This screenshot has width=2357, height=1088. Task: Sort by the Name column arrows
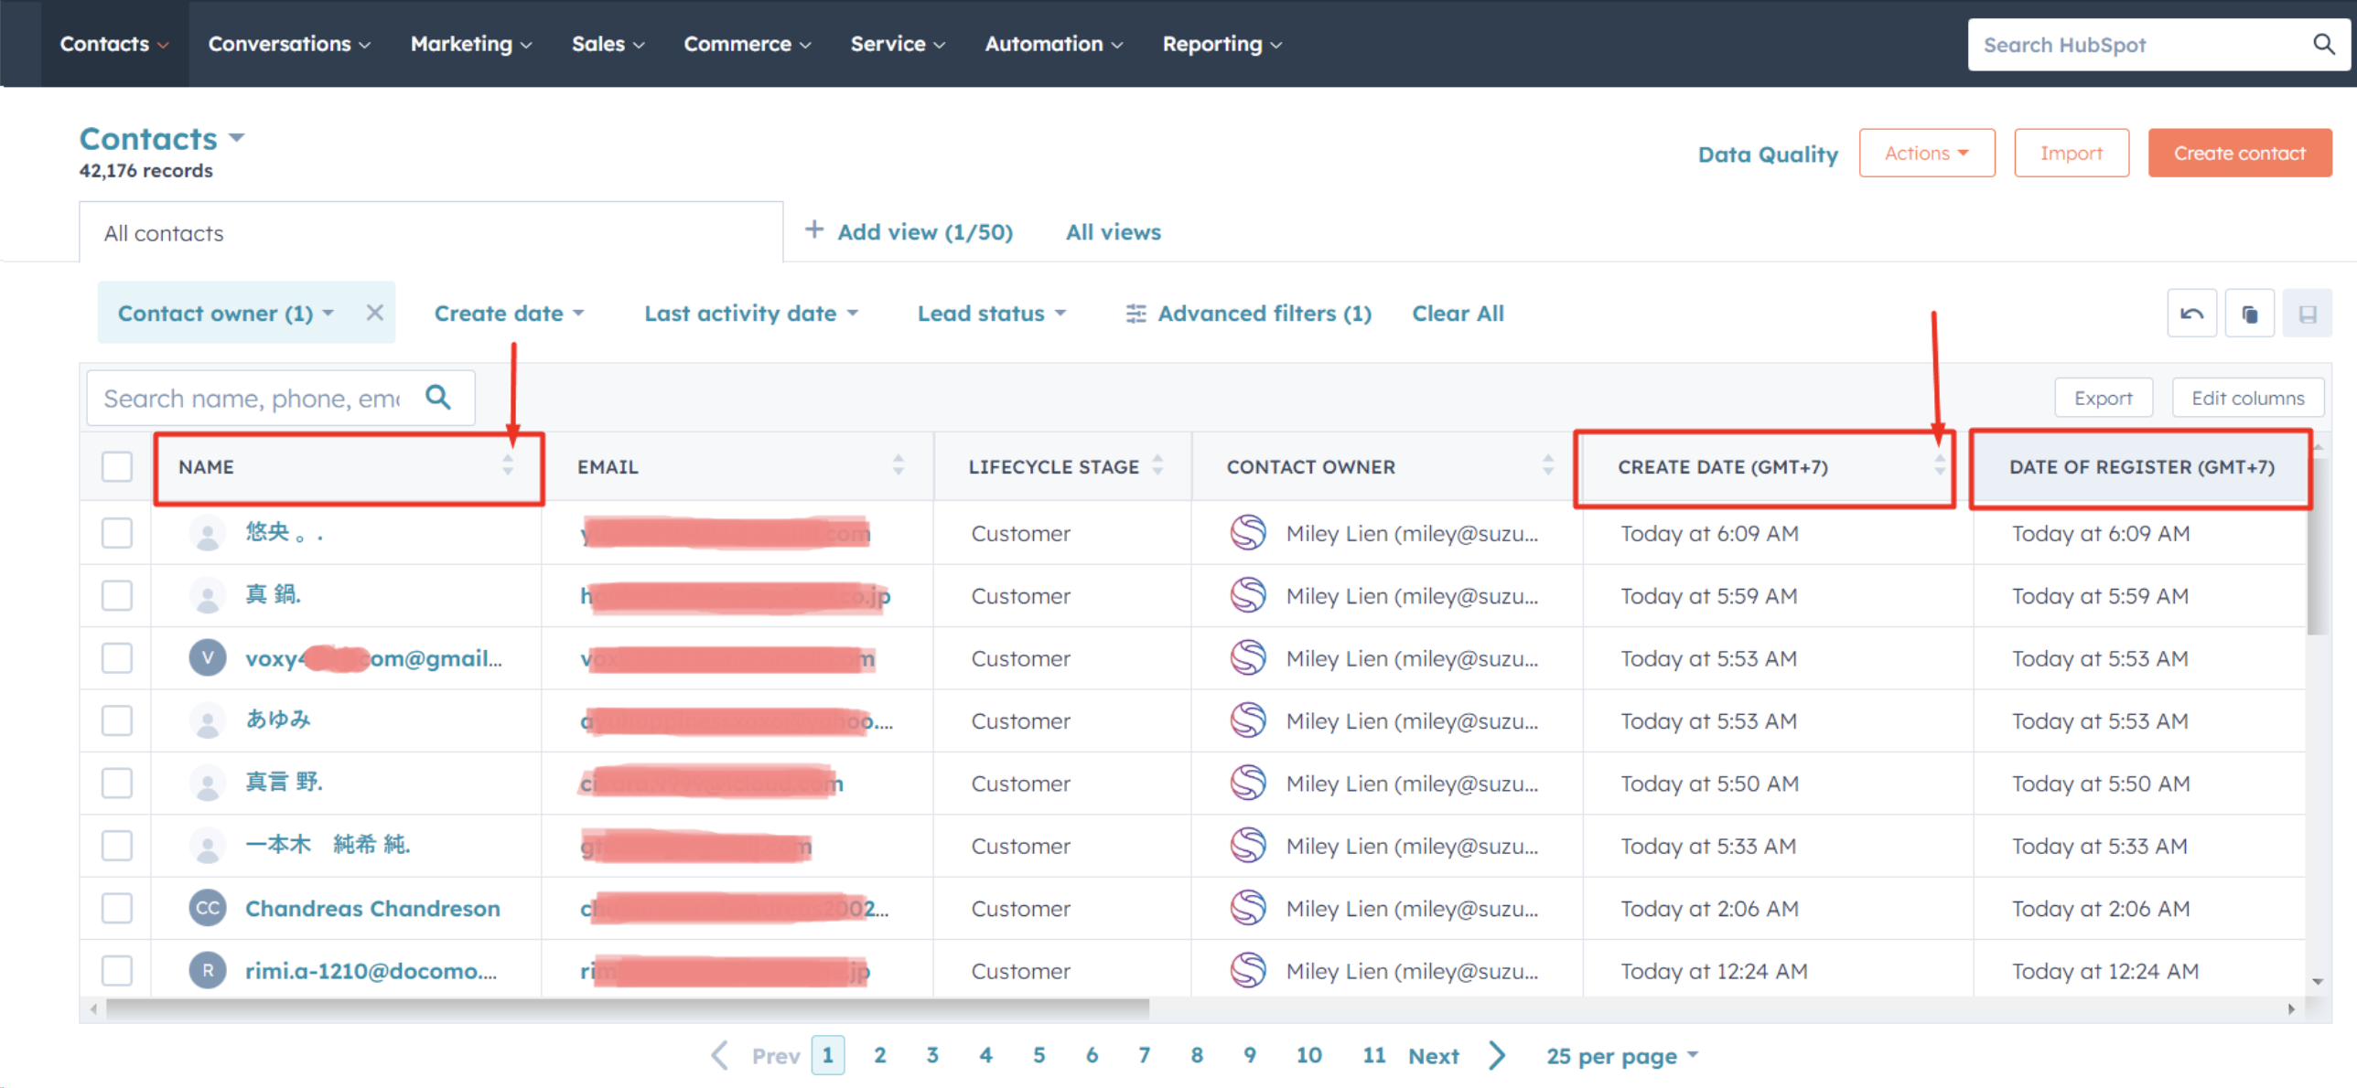[508, 465]
